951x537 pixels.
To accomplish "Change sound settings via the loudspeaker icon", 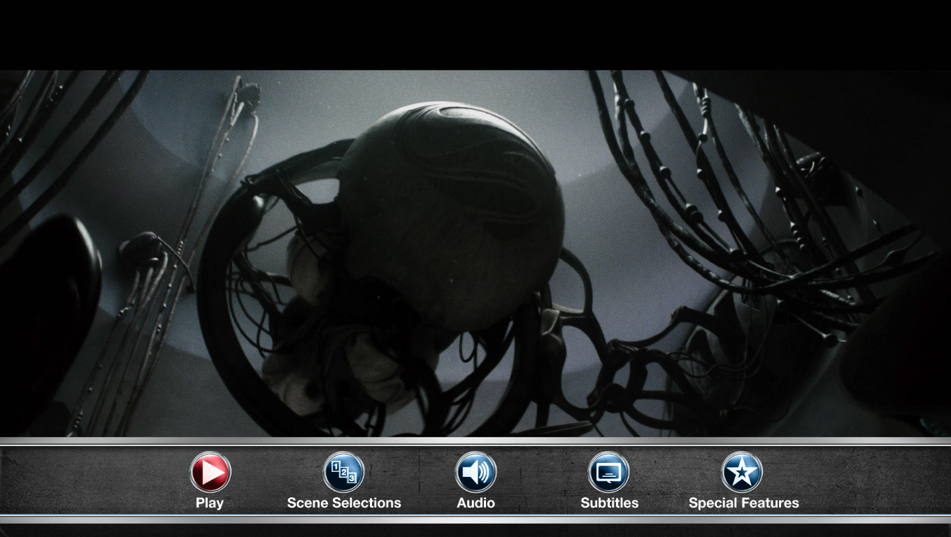I will tap(475, 473).
